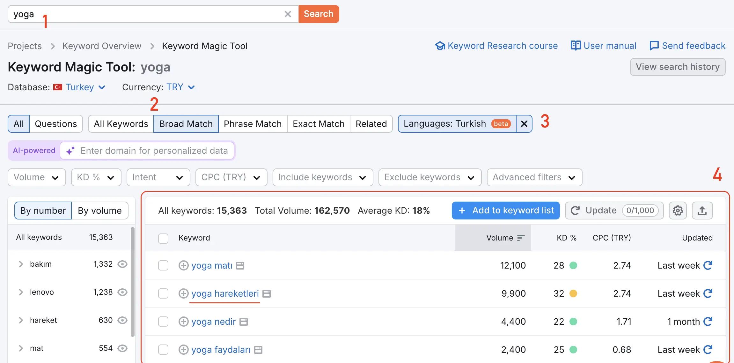Screen dimensions: 734x363
Task: Toggle eye icon for bakım group
Action: (x=122, y=264)
